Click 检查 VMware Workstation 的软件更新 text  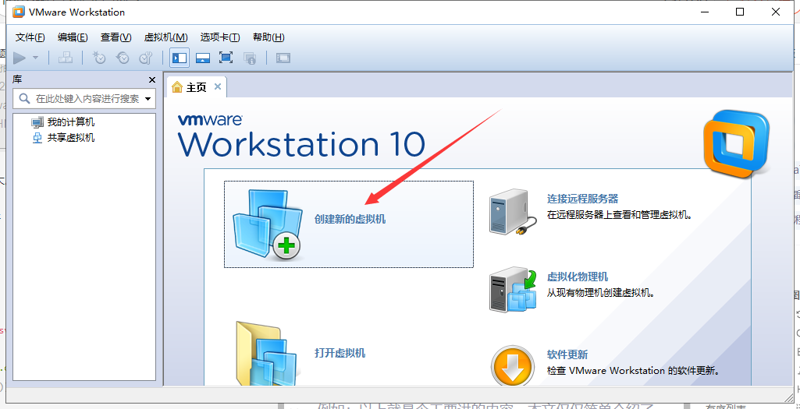tap(633, 370)
